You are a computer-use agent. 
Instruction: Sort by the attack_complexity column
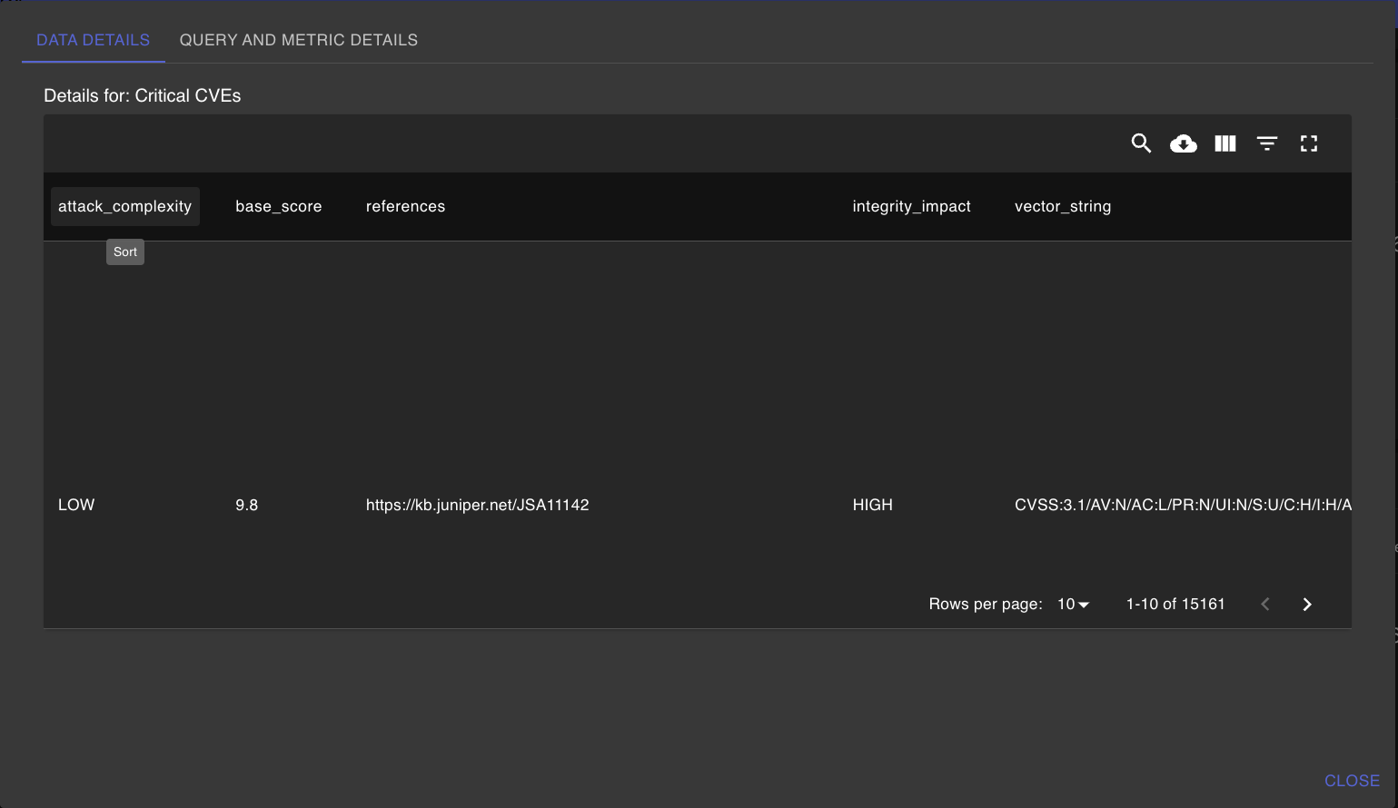(x=124, y=206)
